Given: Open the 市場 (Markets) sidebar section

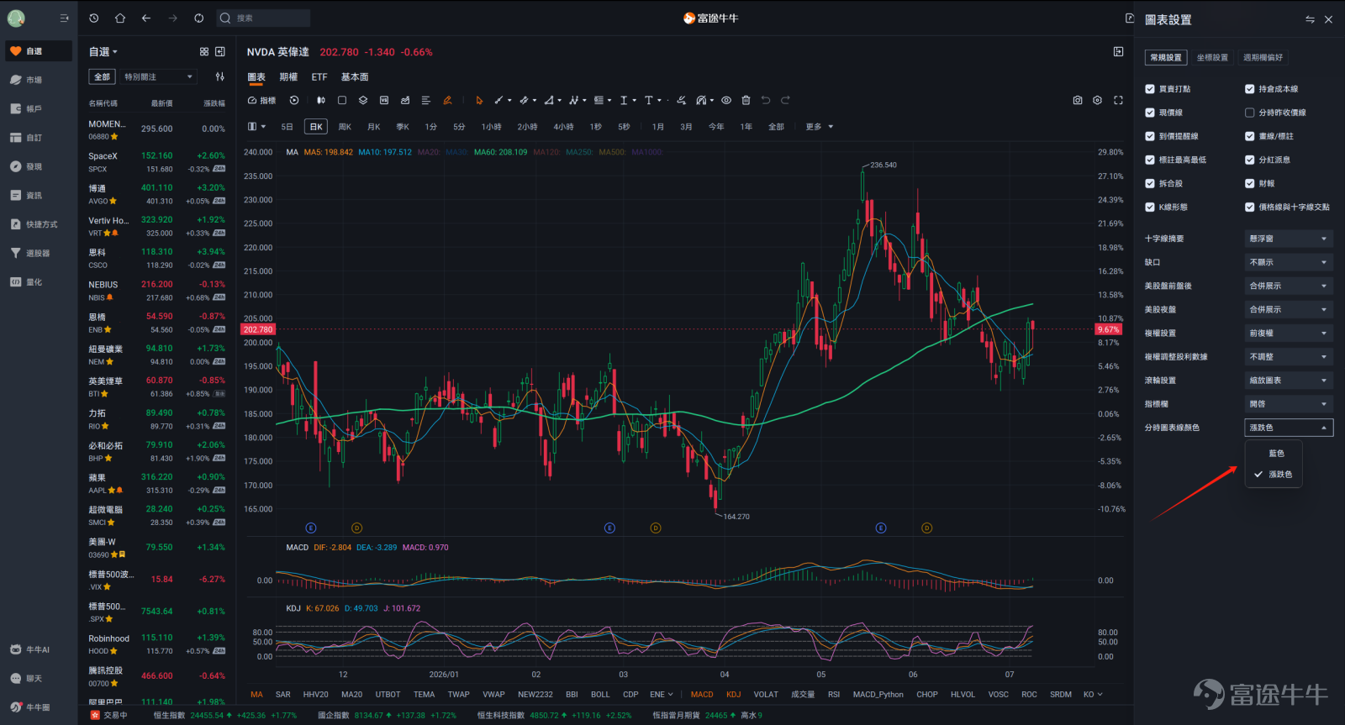Looking at the screenshot, I should point(39,80).
